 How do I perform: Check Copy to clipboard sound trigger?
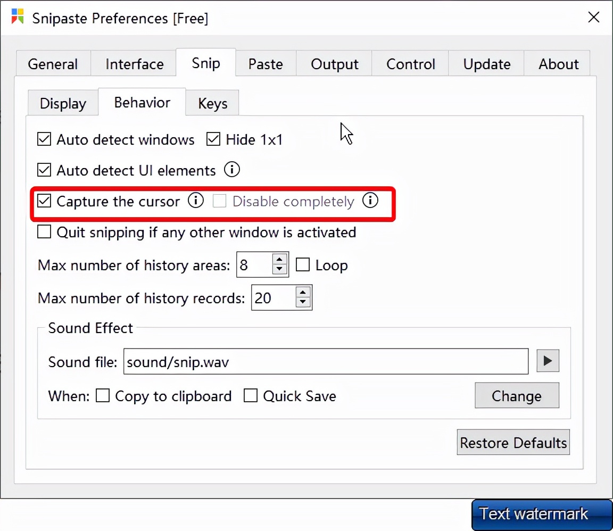(x=103, y=396)
